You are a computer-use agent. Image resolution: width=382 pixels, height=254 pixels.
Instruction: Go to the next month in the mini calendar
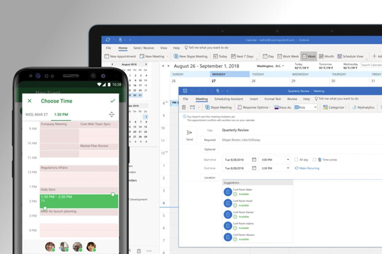(x=146, y=64)
